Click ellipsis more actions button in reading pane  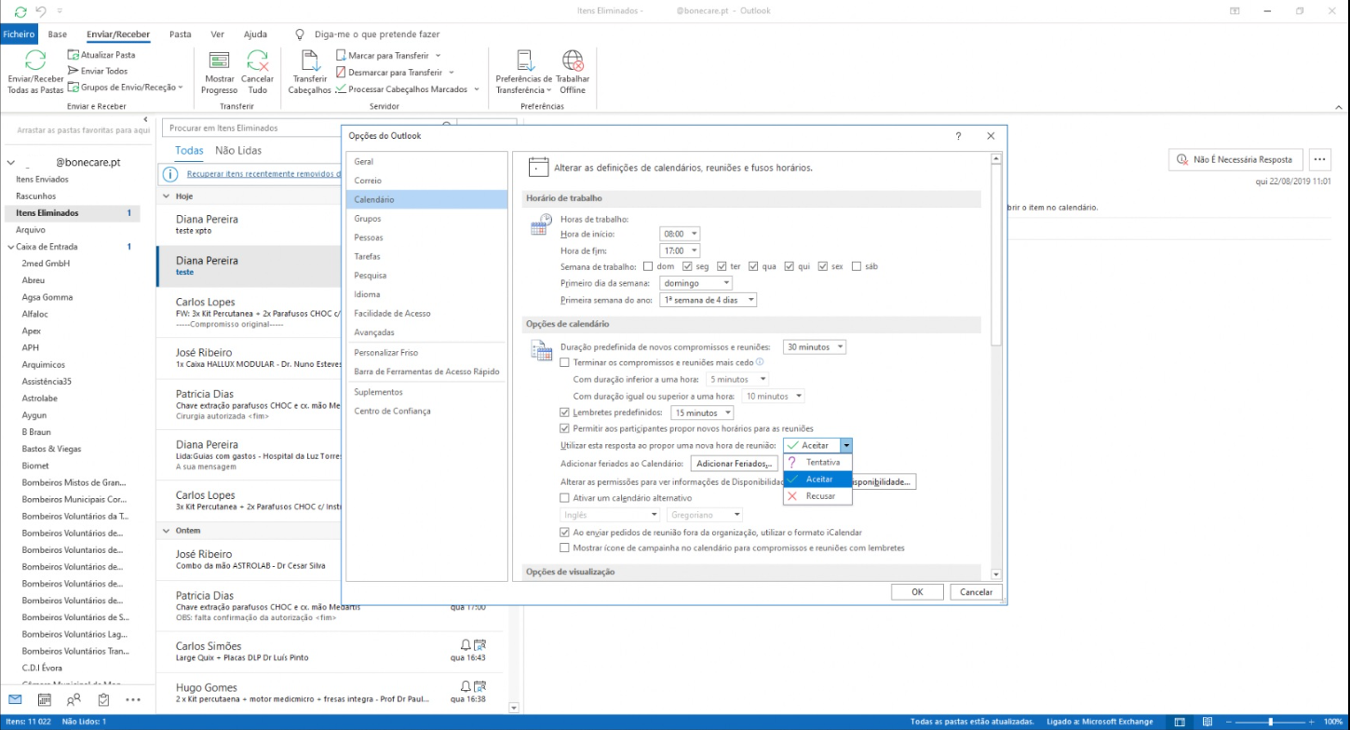(1320, 159)
